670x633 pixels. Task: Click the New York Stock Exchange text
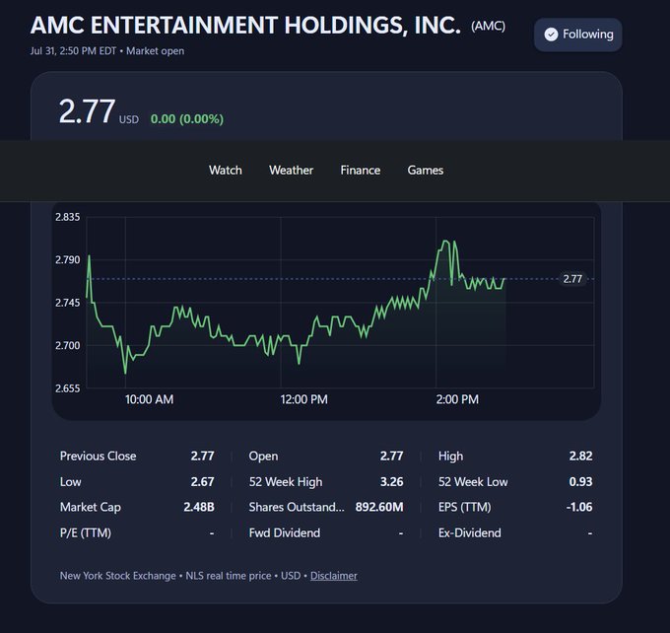pyautogui.click(x=118, y=576)
